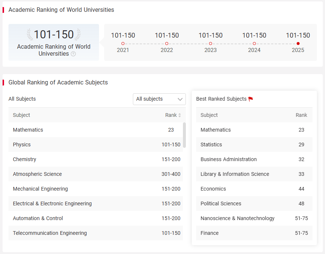Click rank 44 next to Economics
The image size is (325, 254).
(301, 189)
